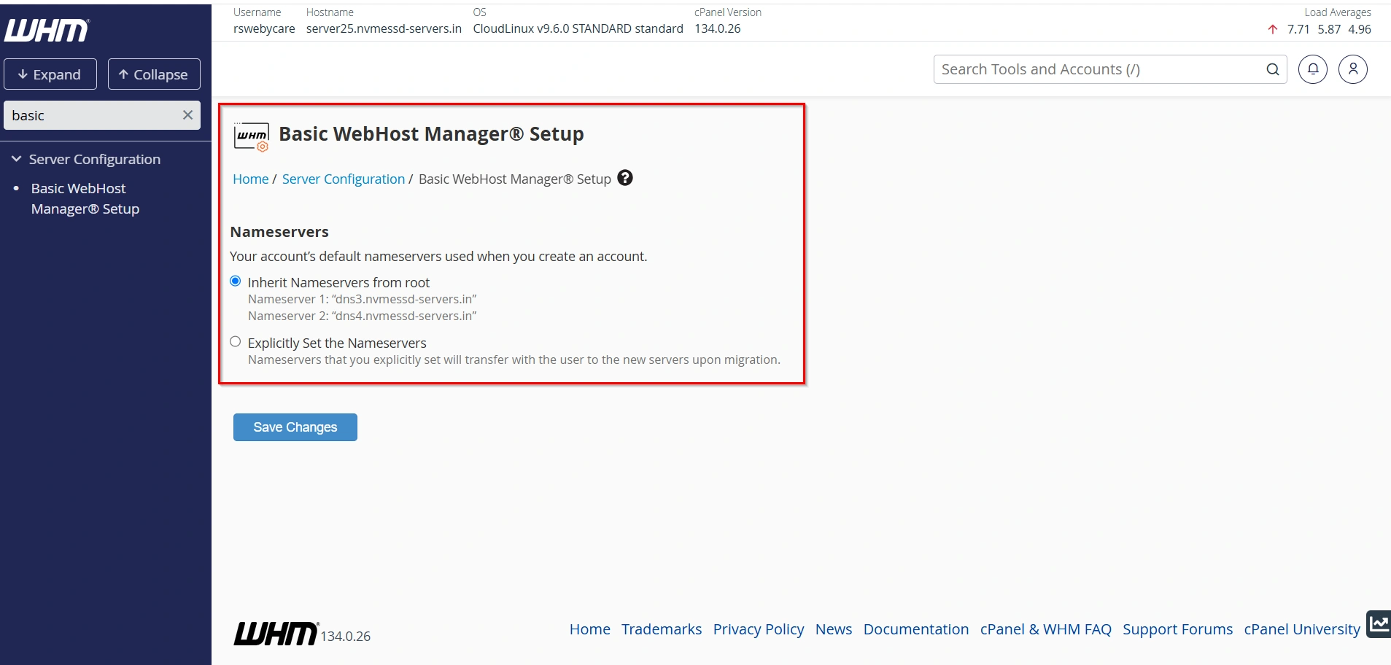1391x665 pixels.
Task: Select Explicitly Set the Nameservers
Action: point(236,342)
